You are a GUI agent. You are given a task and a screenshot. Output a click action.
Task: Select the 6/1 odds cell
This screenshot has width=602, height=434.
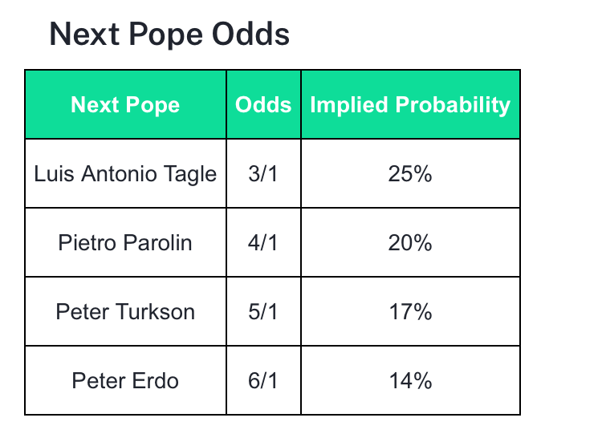[x=263, y=380]
